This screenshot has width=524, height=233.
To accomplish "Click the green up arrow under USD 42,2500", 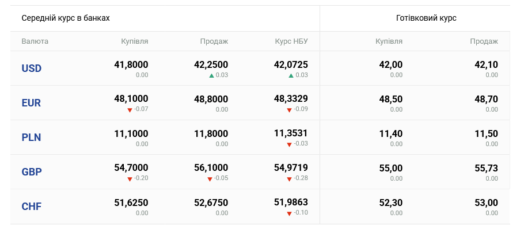I will [x=211, y=75].
